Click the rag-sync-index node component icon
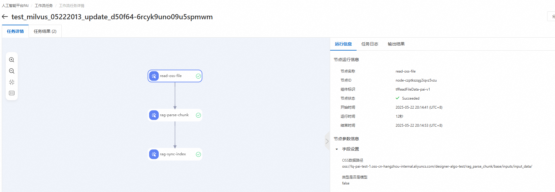 point(154,154)
